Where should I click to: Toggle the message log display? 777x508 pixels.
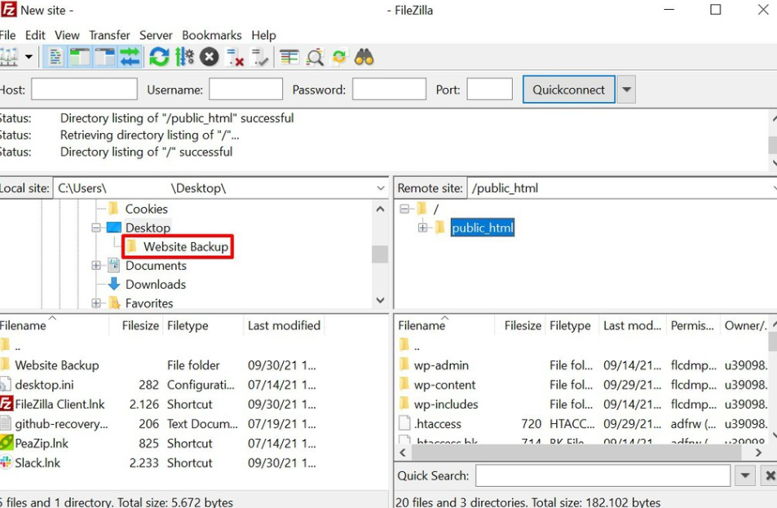(x=55, y=57)
